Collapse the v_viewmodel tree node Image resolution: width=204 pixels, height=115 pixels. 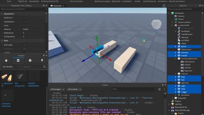[x=172, y=25]
